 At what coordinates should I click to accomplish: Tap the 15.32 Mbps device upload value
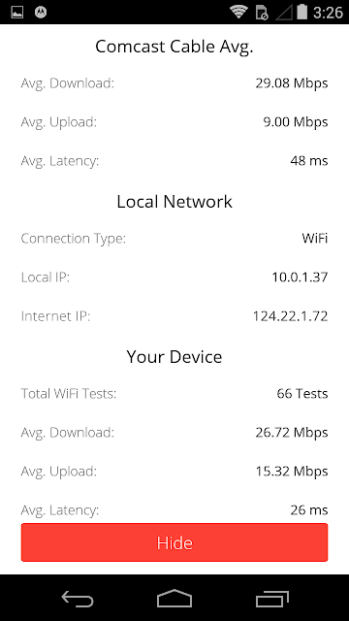[292, 472]
